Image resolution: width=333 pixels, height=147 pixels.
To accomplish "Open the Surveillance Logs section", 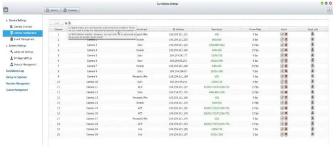I will click(x=15, y=70).
